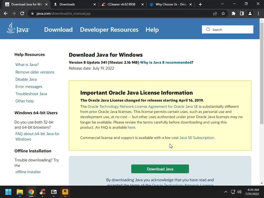Open the Error messages link
The image size is (264, 198).
point(29,87)
